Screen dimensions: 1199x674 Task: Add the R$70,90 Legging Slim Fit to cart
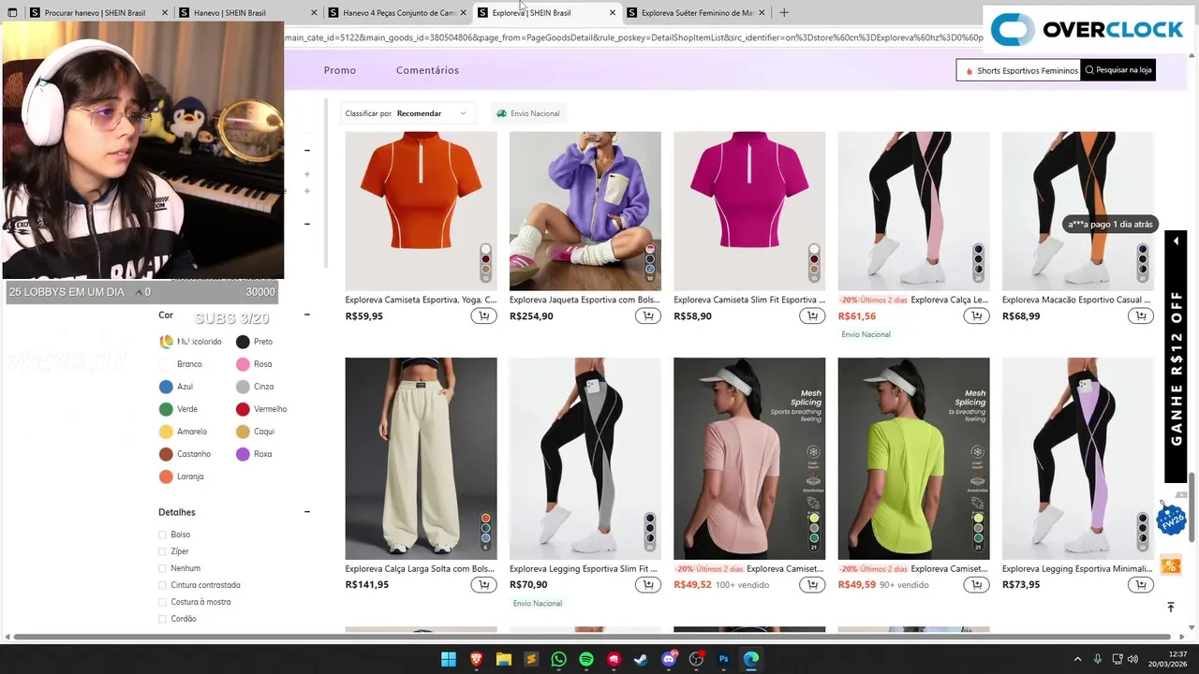point(648,585)
